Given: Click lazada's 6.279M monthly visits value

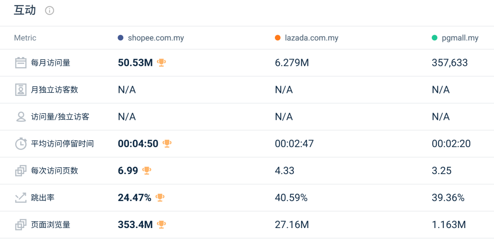Looking at the screenshot, I should (292, 63).
